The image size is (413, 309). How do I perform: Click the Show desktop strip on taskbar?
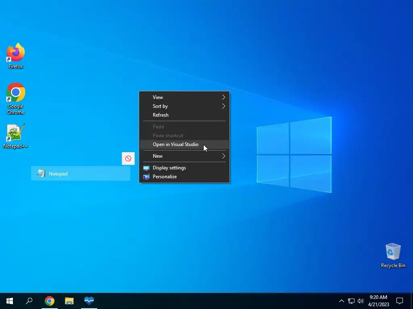pyautogui.click(x=412, y=301)
